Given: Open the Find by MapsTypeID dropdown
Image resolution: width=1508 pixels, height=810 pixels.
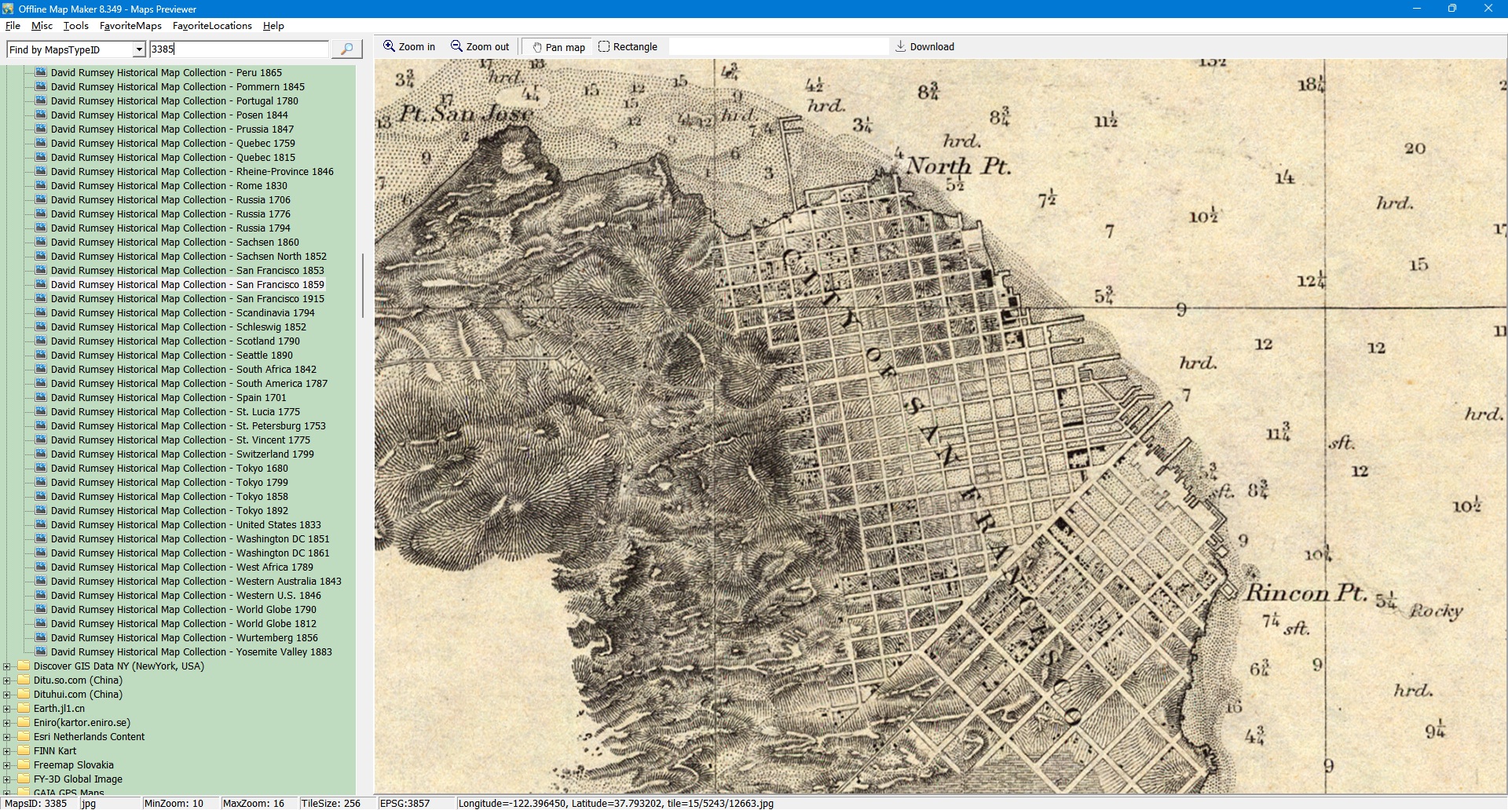Looking at the screenshot, I should pyautogui.click(x=139, y=50).
